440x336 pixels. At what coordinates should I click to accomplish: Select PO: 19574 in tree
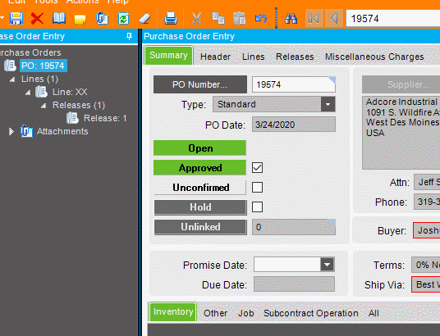(44, 66)
